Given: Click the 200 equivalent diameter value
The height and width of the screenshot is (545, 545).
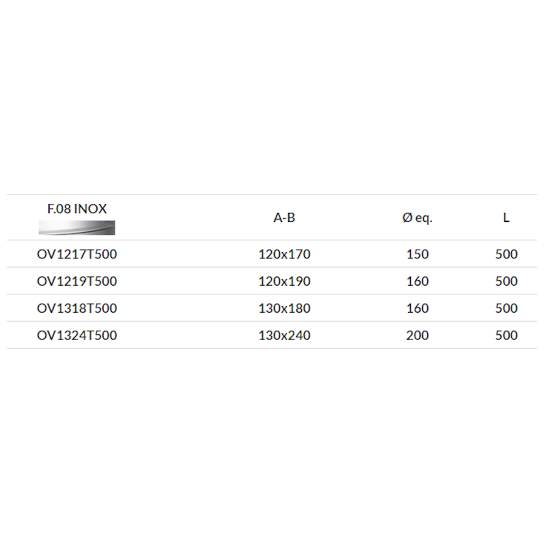Looking at the screenshot, I should coord(417,335).
